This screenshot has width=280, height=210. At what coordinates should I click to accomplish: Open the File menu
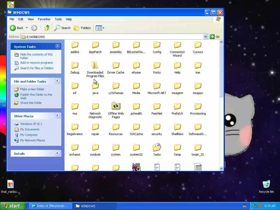(12, 19)
